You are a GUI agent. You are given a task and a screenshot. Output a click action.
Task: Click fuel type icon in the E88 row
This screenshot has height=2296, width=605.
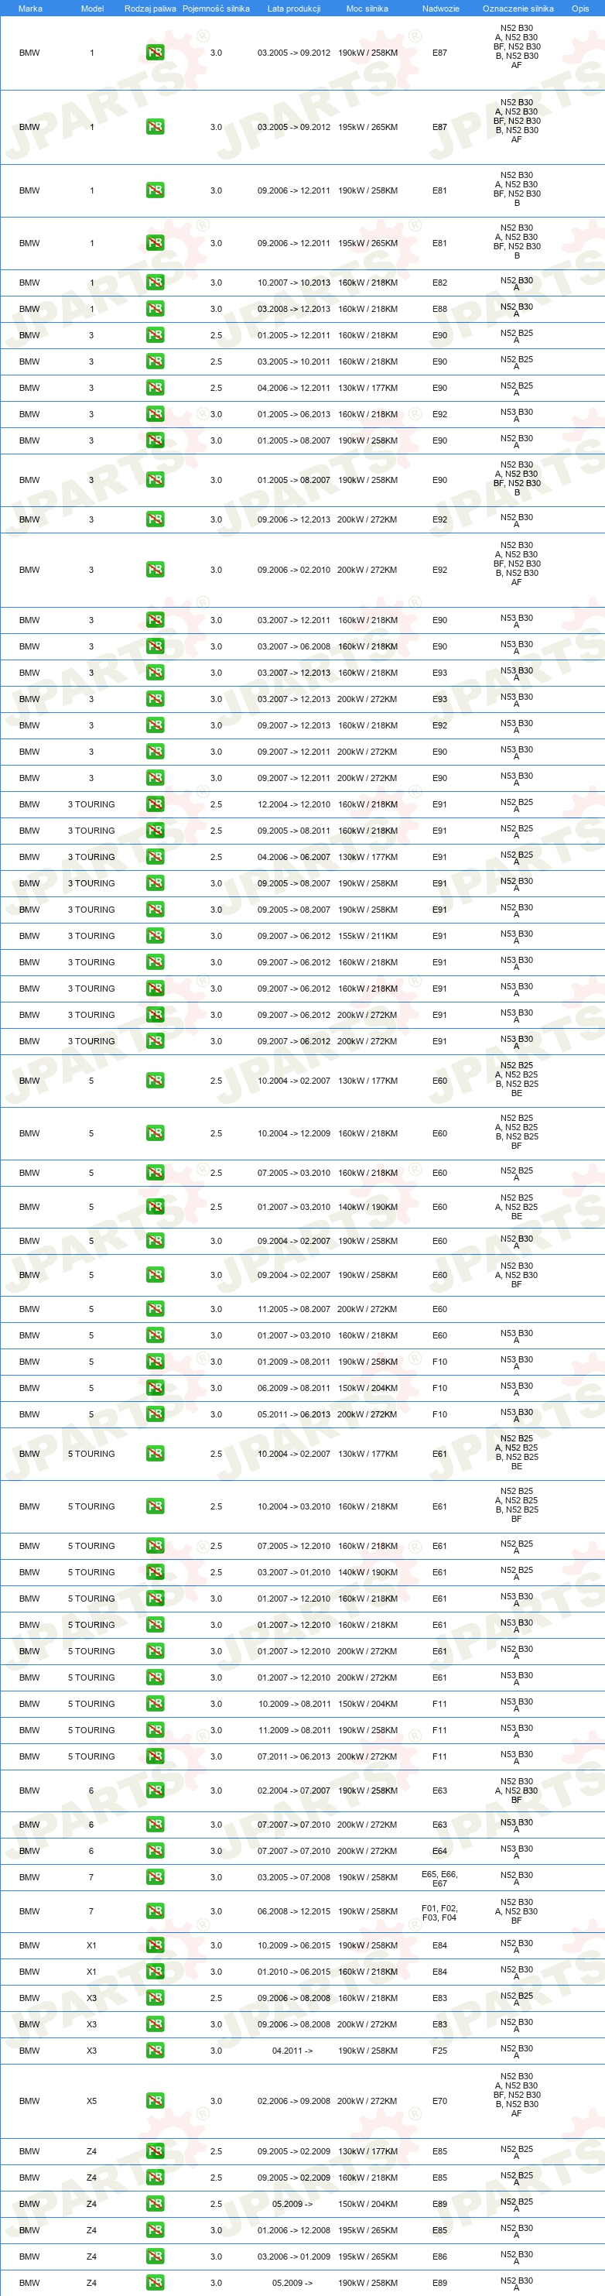155,310
